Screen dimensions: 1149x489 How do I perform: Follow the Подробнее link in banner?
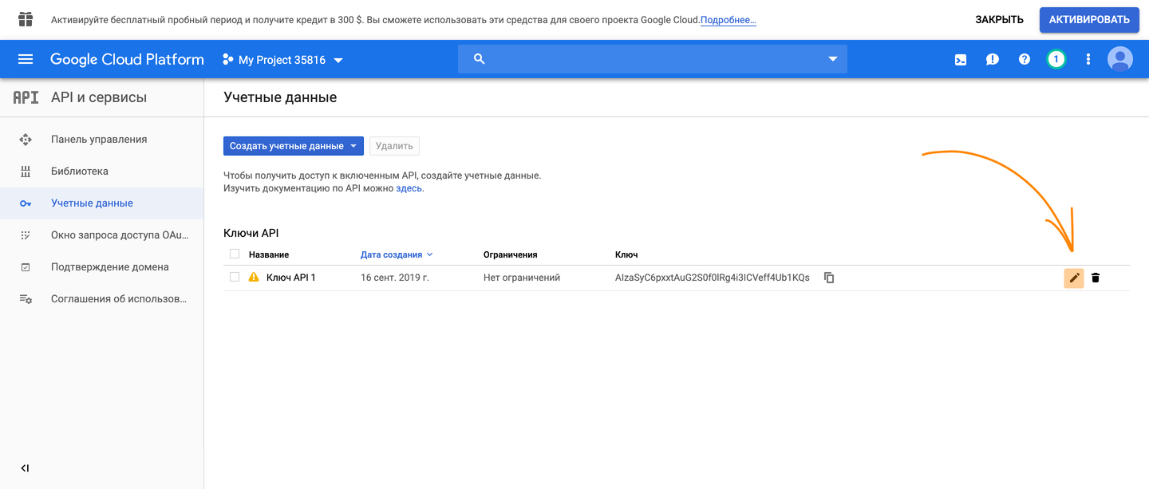[x=728, y=20]
